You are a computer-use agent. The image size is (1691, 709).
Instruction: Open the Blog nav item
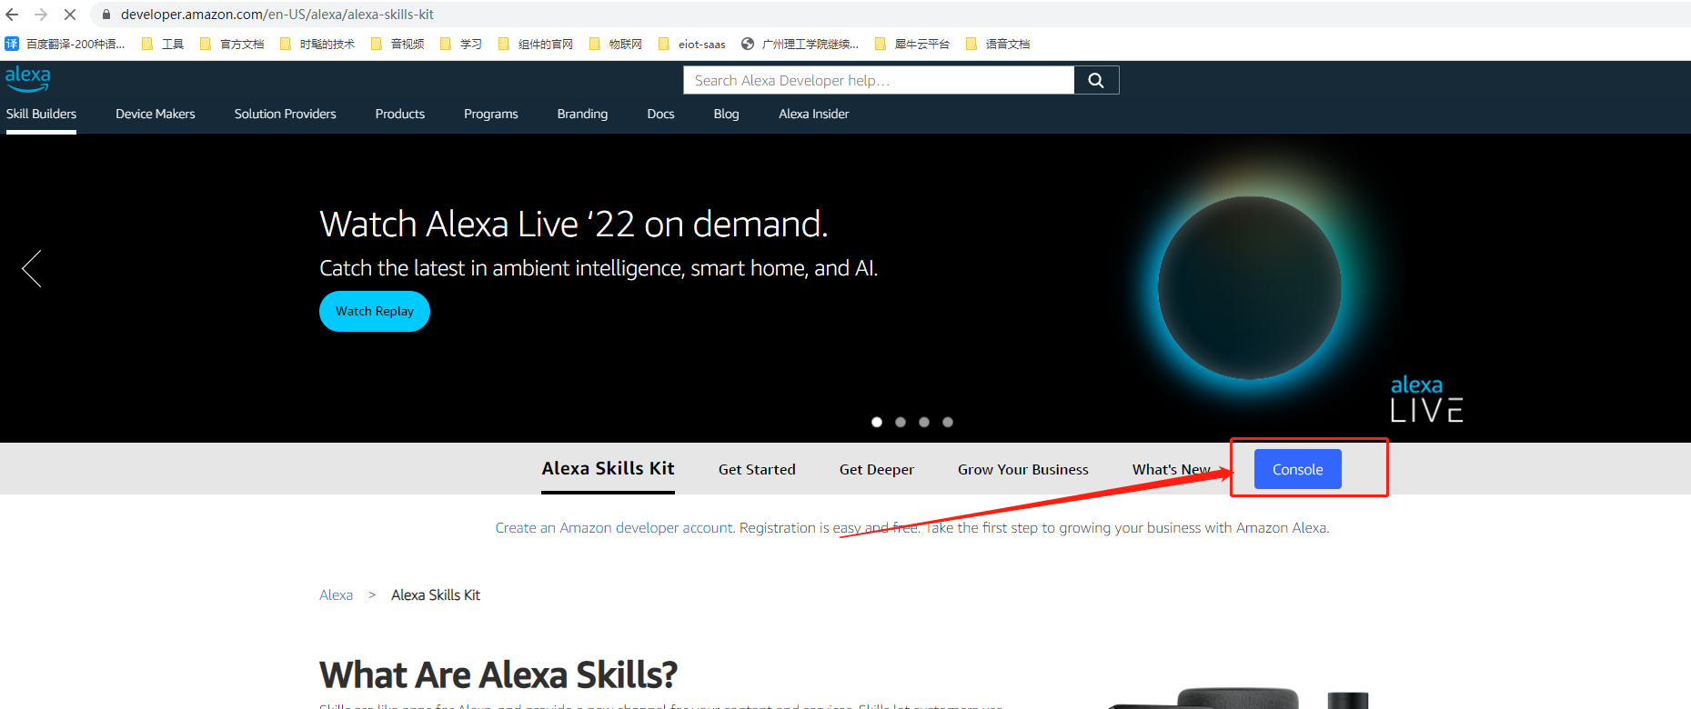tap(727, 114)
